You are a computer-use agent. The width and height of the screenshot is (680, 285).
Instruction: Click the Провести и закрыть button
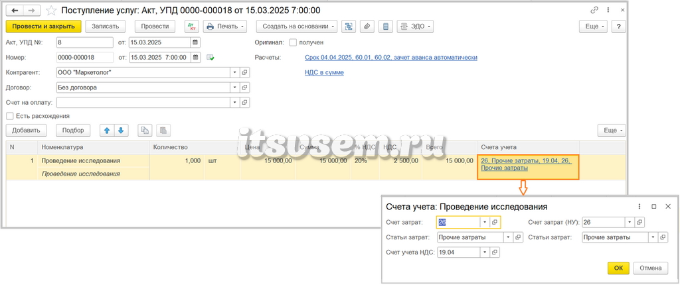(43, 27)
